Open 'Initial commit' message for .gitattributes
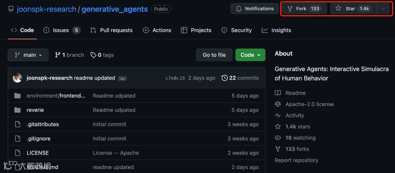This screenshot has width=395, height=173. coord(109,124)
